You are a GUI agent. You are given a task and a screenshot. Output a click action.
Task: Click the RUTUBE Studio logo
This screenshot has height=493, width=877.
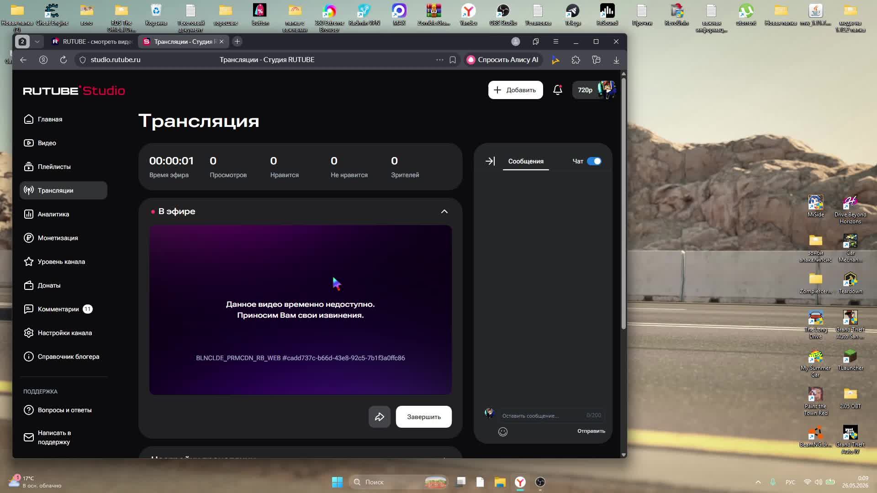(x=74, y=90)
